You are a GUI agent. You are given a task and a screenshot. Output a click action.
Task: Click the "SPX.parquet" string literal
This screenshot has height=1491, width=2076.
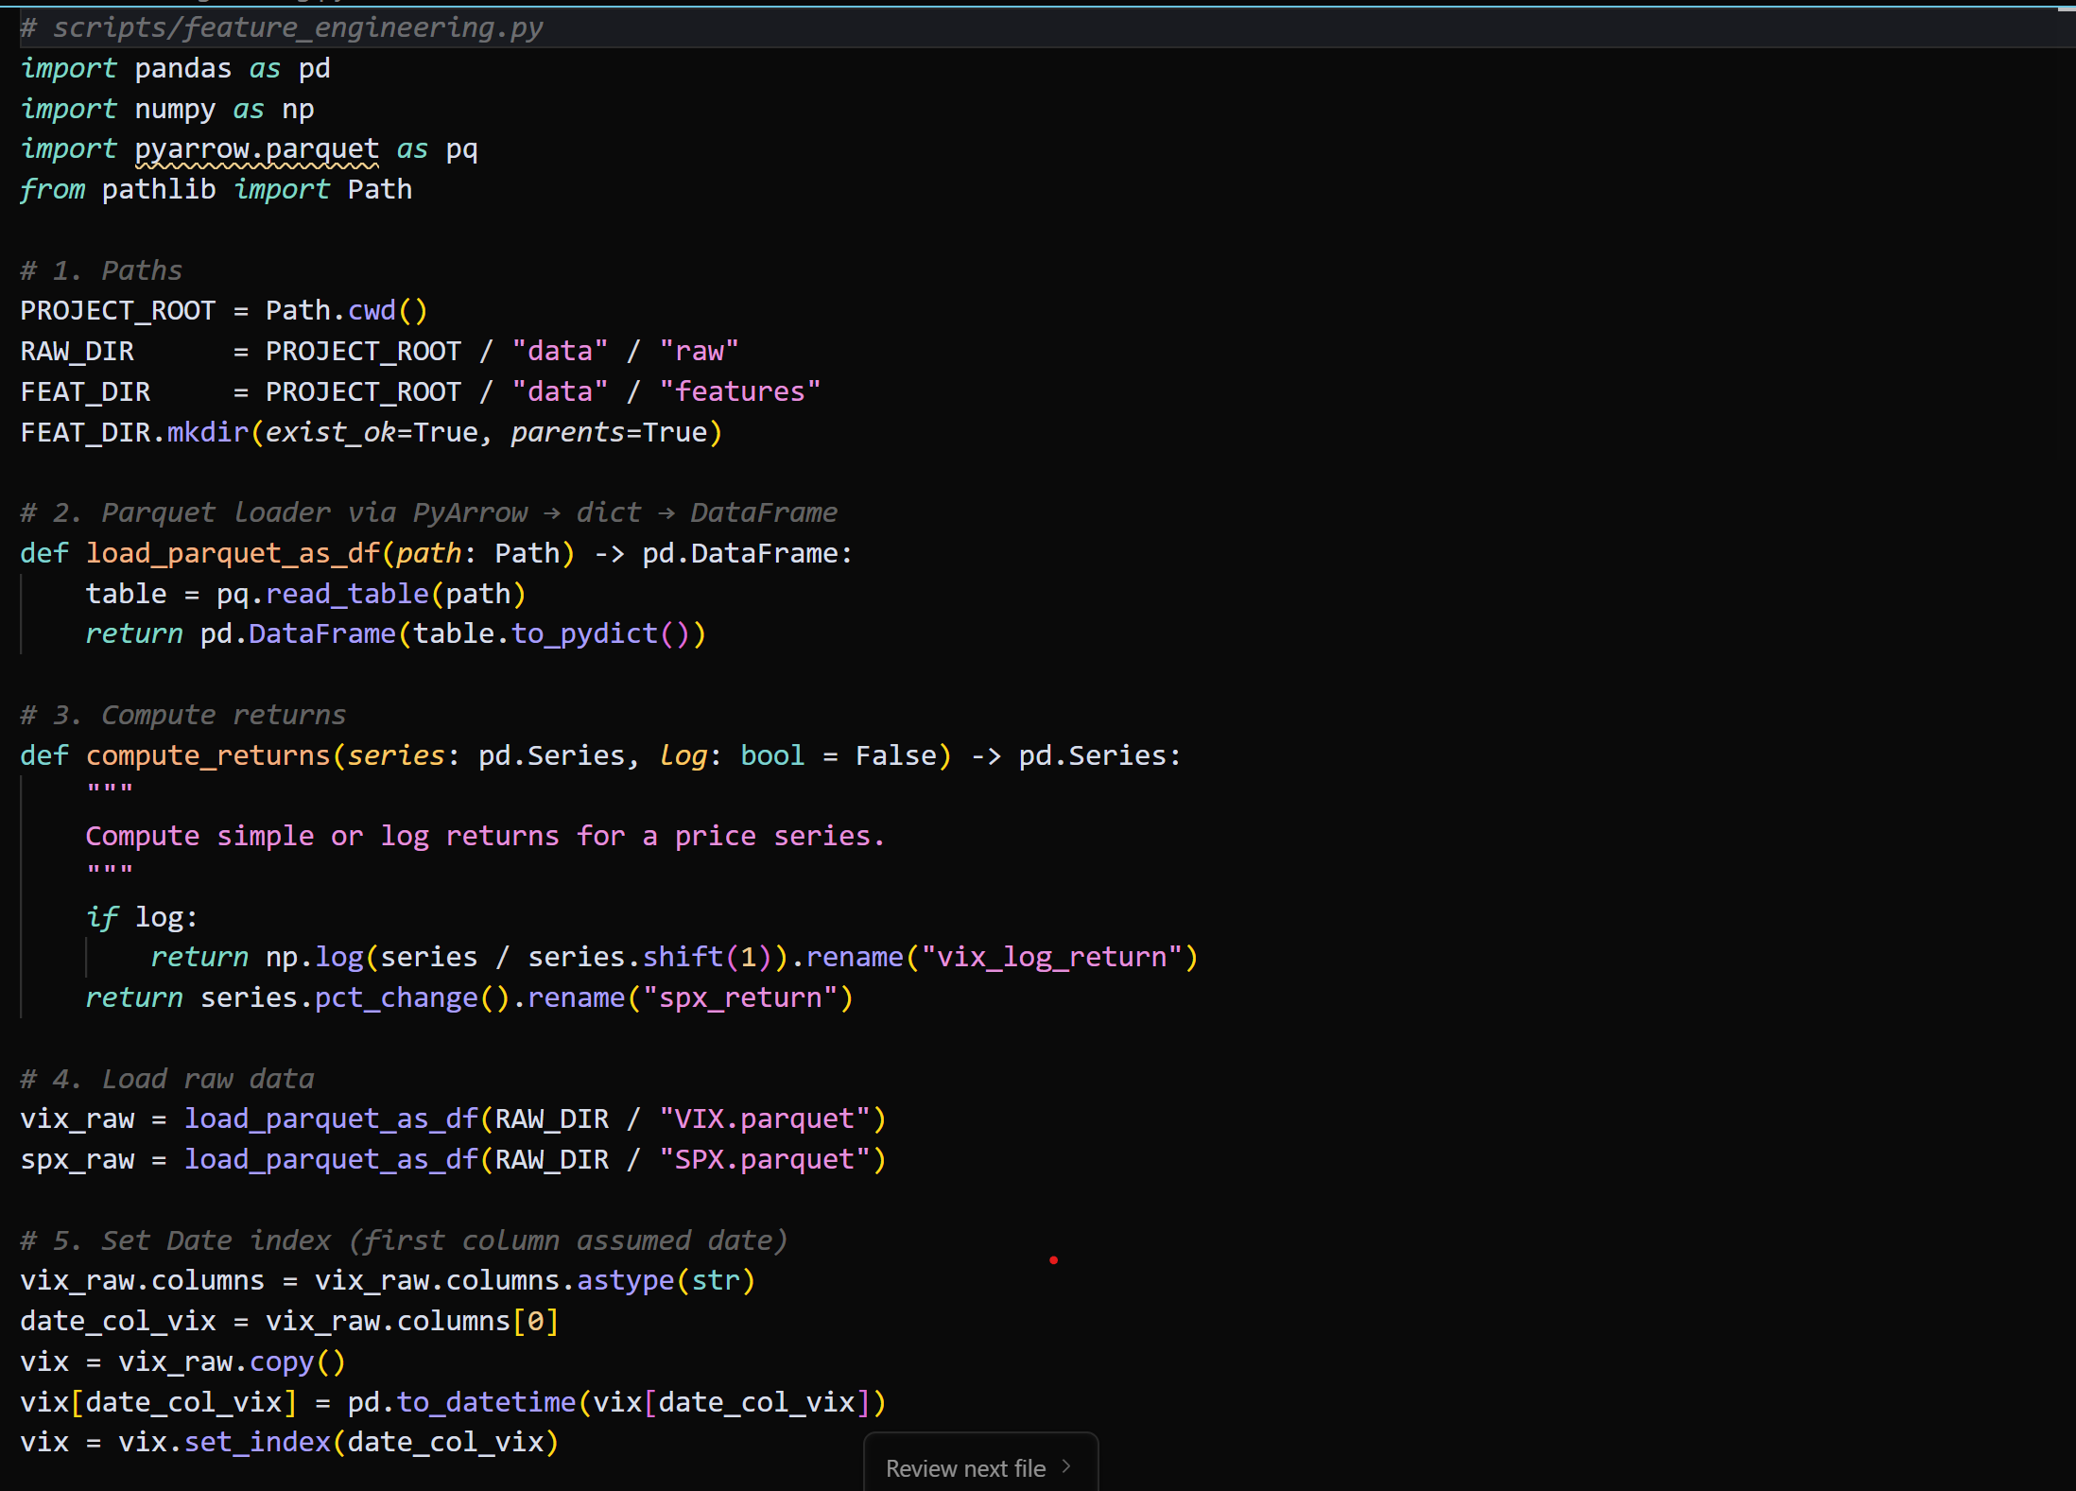pos(765,1159)
